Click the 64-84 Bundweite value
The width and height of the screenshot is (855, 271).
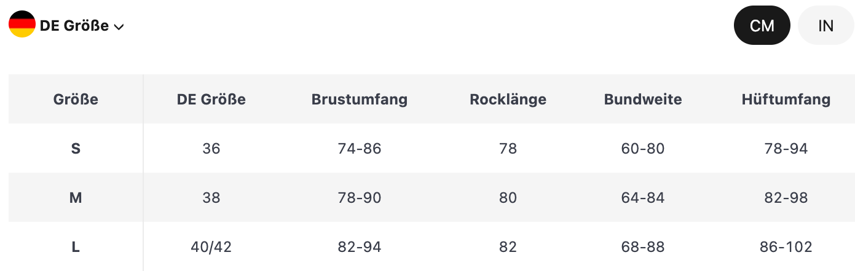643,197
